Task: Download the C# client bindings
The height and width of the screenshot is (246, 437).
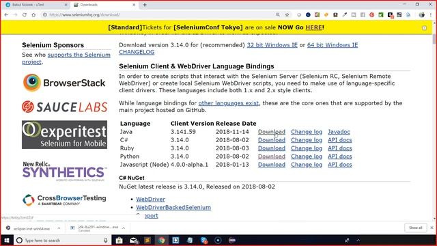Action: pos(272,139)
